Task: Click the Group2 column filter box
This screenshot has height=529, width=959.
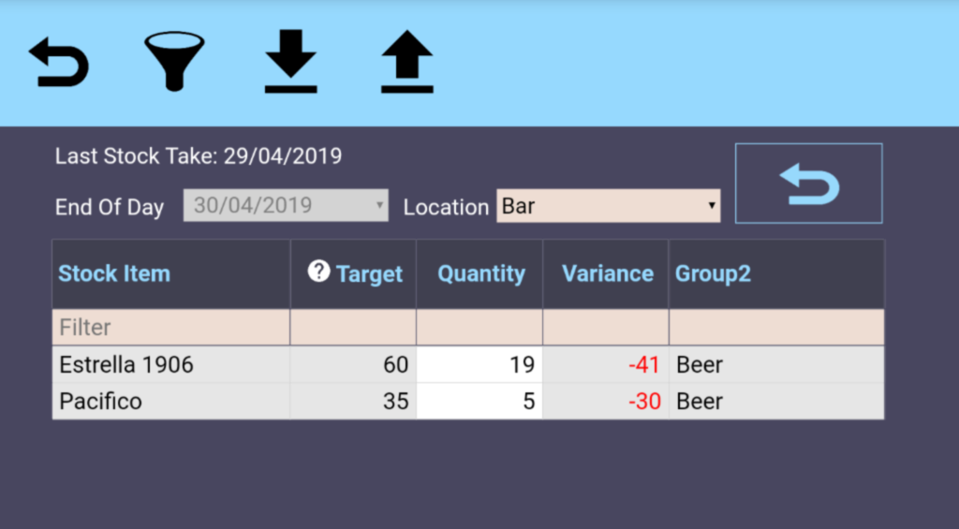Action: coord(775,328)
